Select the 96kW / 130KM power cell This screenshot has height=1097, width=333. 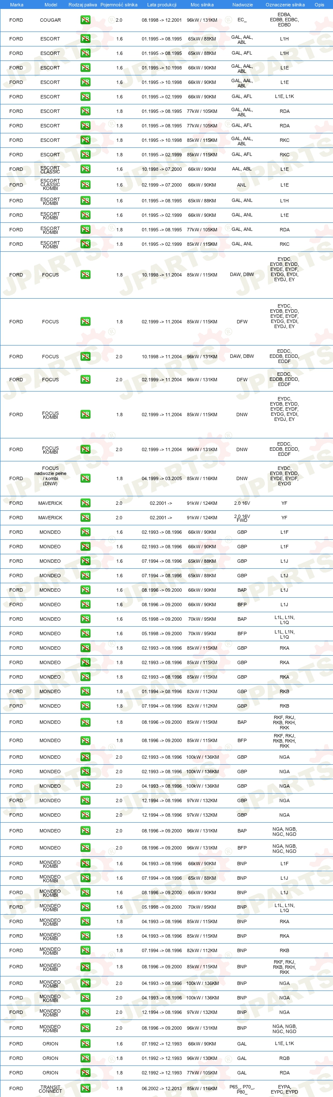pyautogui.click(x=202, y=1058)
